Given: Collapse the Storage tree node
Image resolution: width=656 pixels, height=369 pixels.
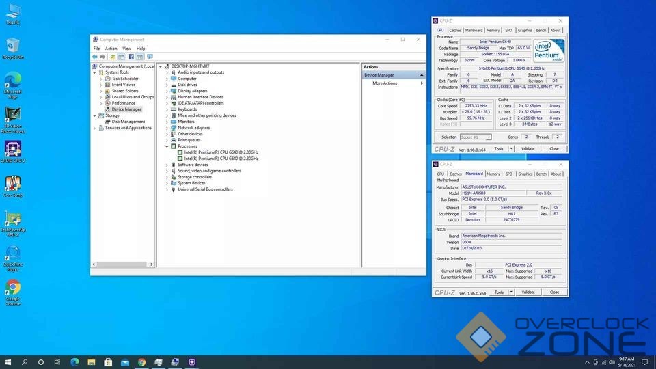Looking at the screenshot, I should (94, 115).
